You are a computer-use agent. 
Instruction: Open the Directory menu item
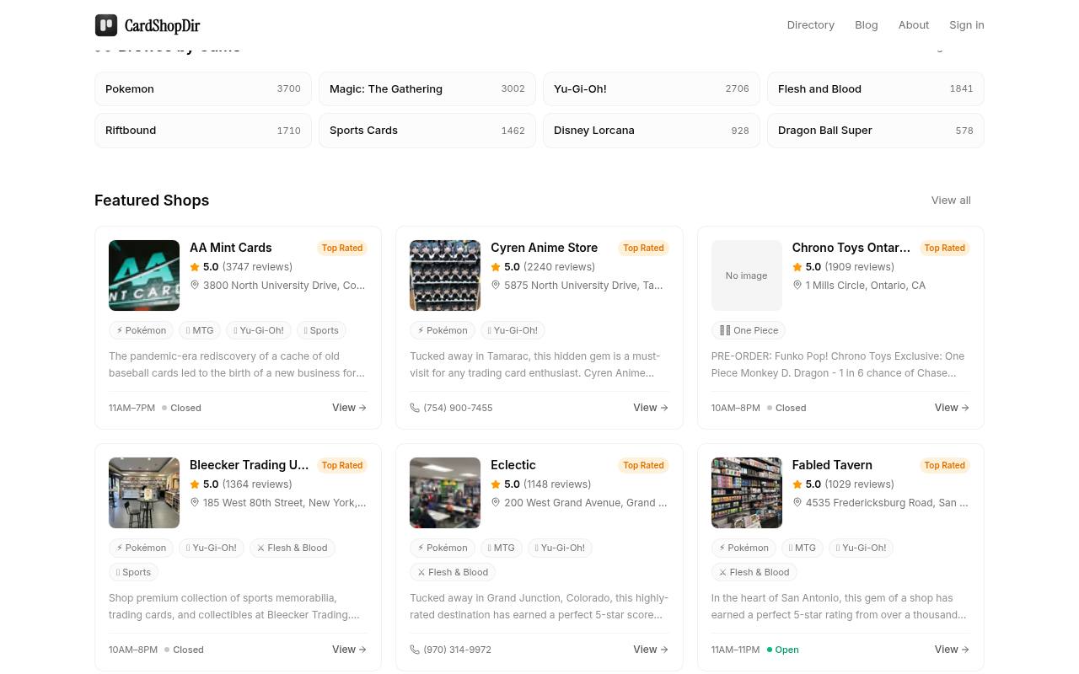811,25
